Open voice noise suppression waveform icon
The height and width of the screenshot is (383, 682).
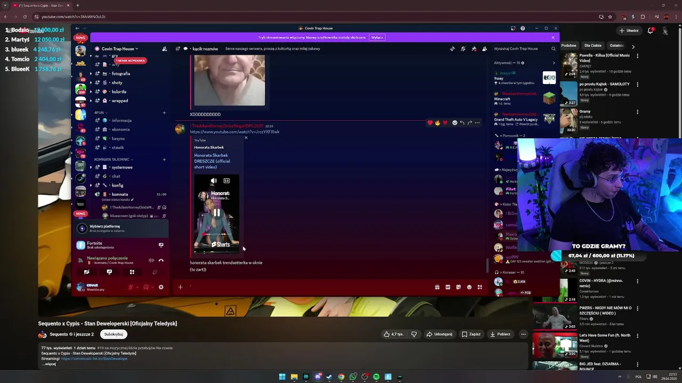[151, 260]
